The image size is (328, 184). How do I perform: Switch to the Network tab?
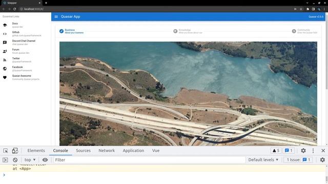(107, 151)
